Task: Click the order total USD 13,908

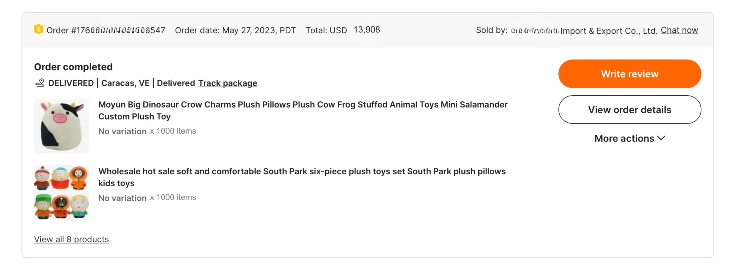Action: (x=342, y=30)
